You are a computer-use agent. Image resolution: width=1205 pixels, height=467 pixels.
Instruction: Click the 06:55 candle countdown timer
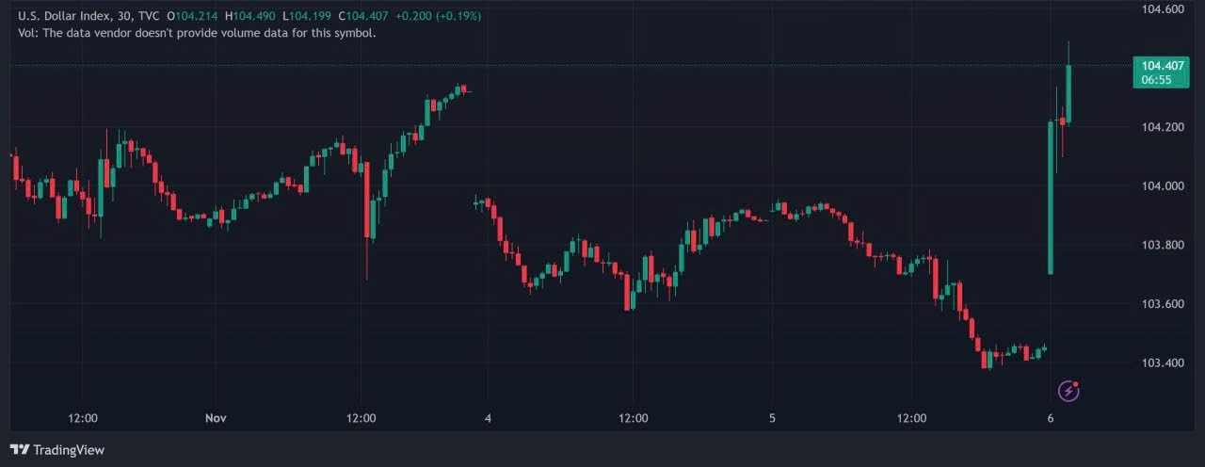pos(1156,80)
